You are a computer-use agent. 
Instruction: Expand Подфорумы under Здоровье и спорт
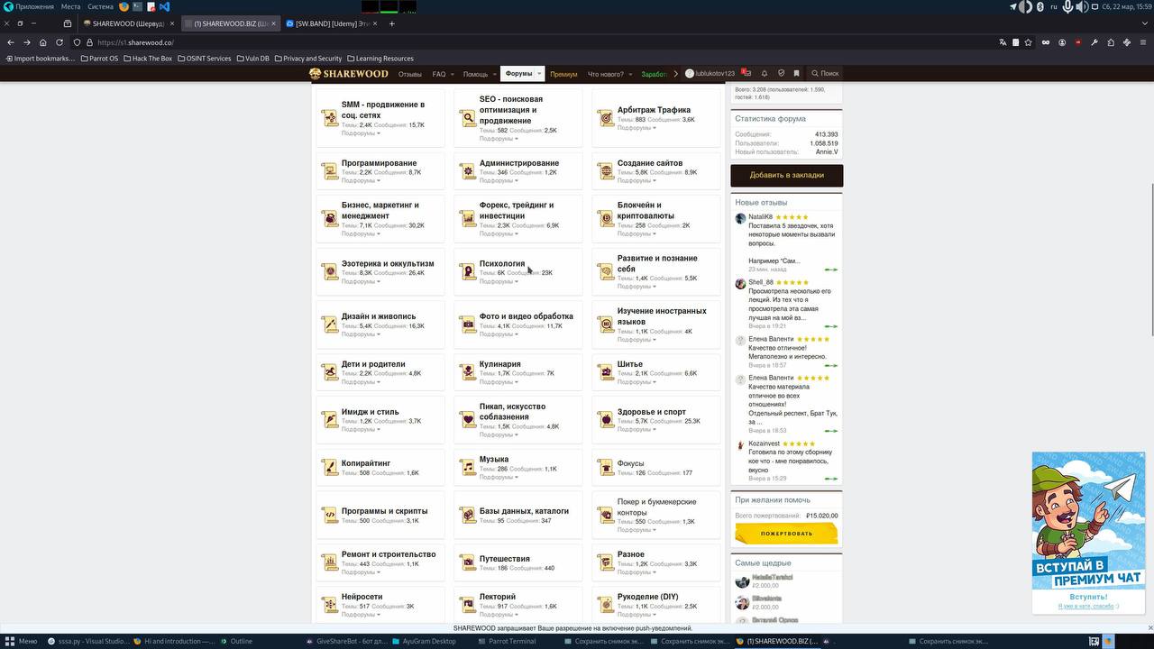tap(636, 429)
